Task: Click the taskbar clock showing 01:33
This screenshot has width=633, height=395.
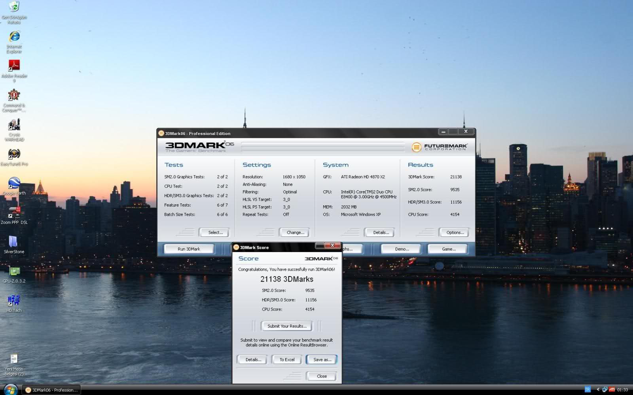Action: coord(622,390)
